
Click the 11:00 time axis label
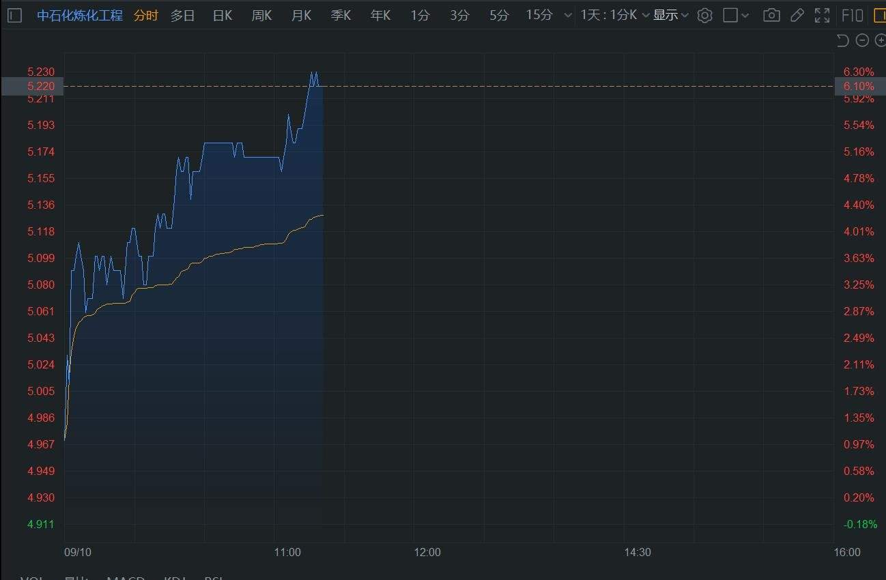tap(287, 552)
